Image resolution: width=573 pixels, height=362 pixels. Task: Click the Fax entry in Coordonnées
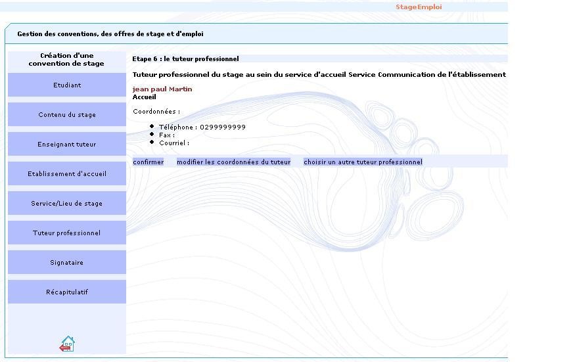coord(167,135)
